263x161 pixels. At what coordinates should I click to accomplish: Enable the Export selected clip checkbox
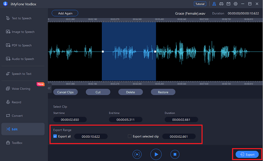[x=130, y=136]
